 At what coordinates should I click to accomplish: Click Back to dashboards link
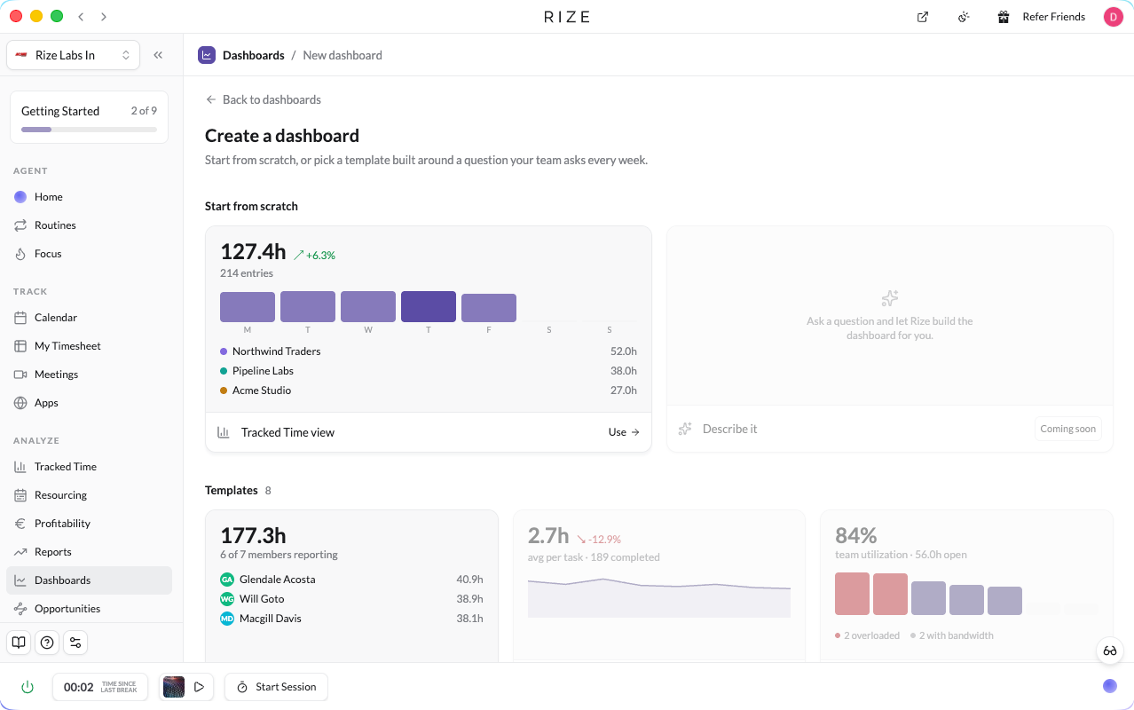click(264, 99)
